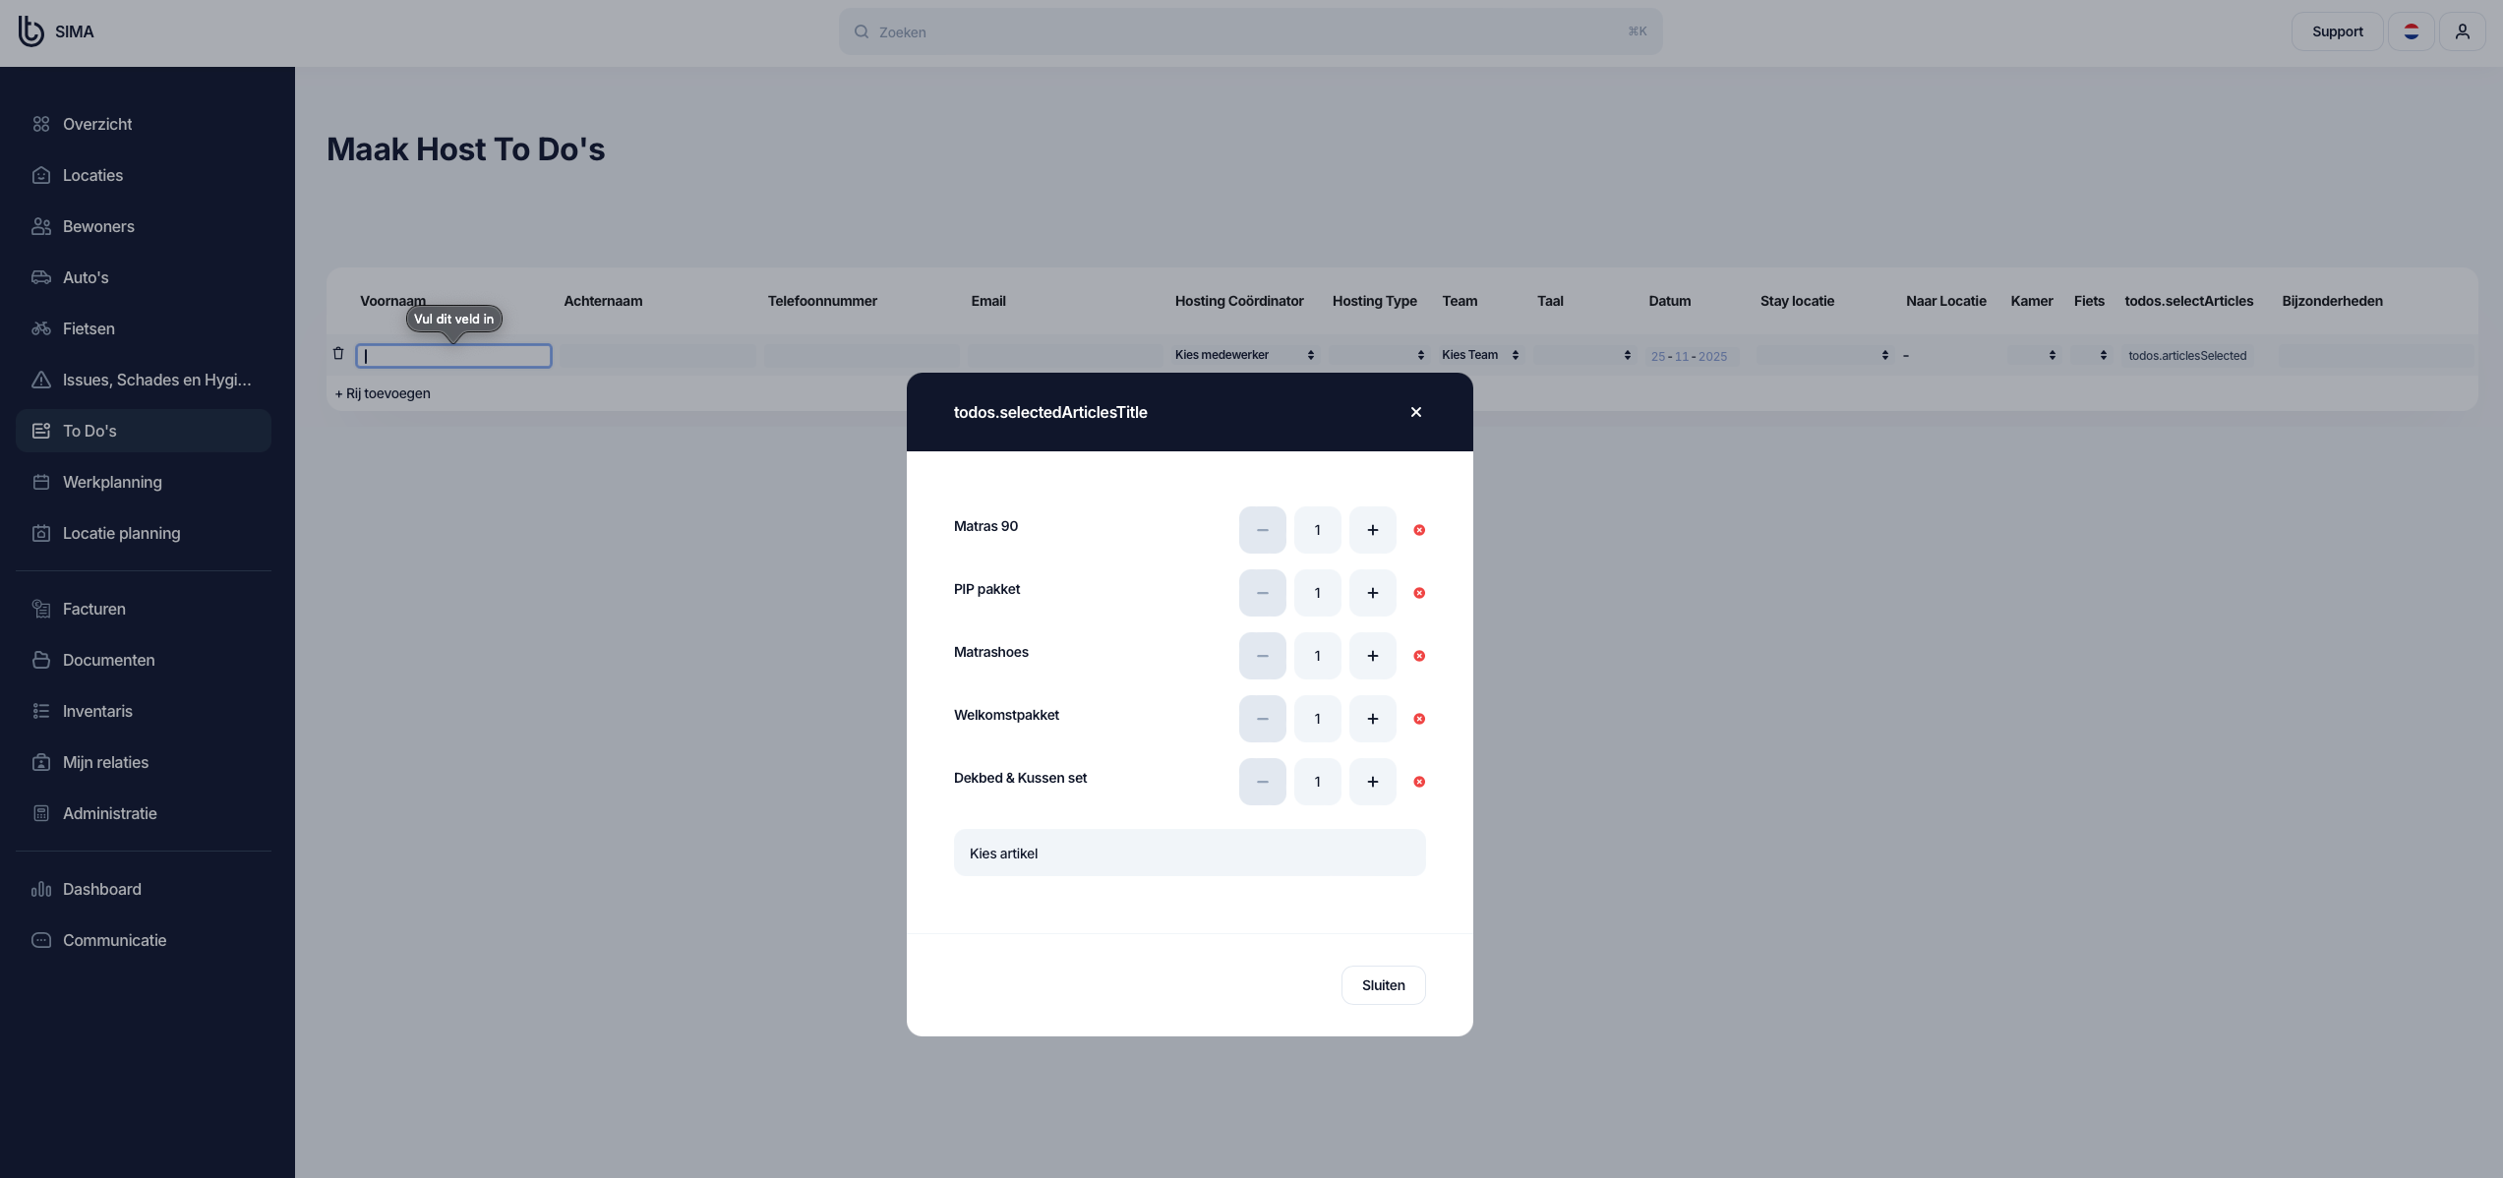Image resolution: width=2503 pixels, height=1178 pixels.
Task: Open the Fietsen bicycle icon in sidebar
Action: pos(41,328)
